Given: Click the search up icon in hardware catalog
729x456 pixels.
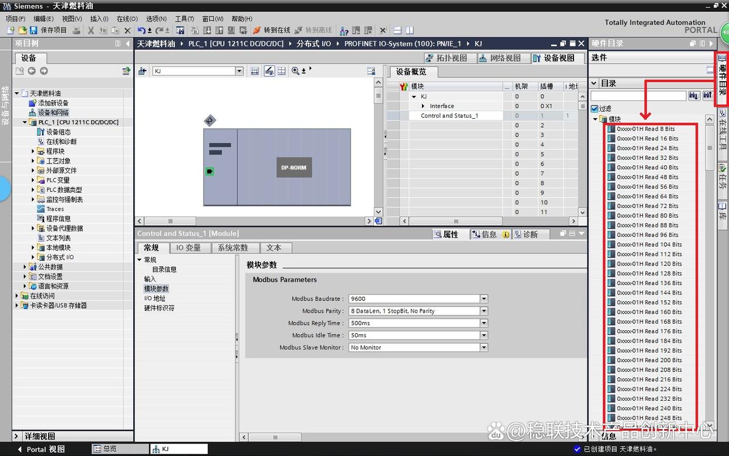Looking at the screenshot, I should [707, 95].
